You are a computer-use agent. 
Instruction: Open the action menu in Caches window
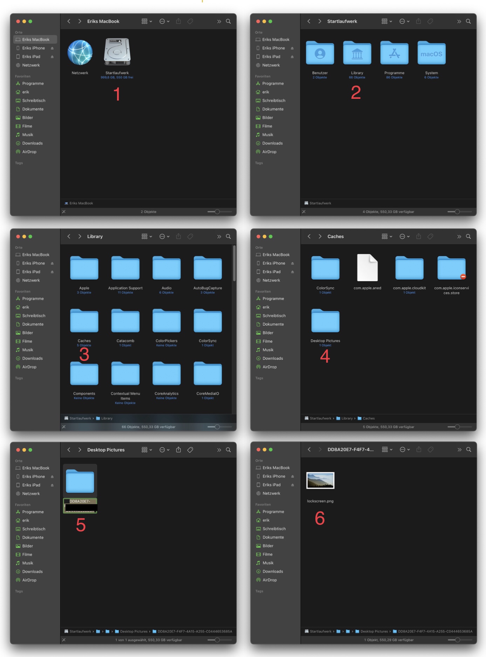(x=405, y=237)
